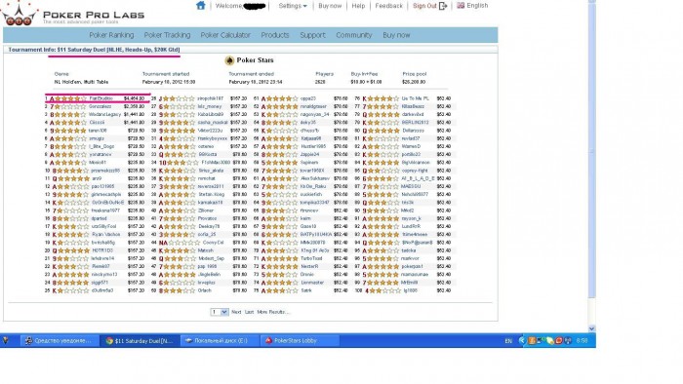
Task: Open the Poker Ranking menu
Action: tap(111, 35)
